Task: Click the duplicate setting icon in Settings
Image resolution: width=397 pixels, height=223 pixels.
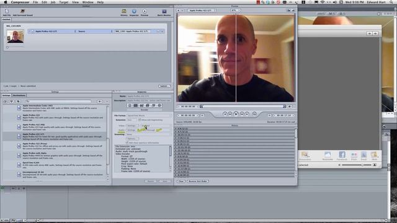Action: click(x=18, y=102)
